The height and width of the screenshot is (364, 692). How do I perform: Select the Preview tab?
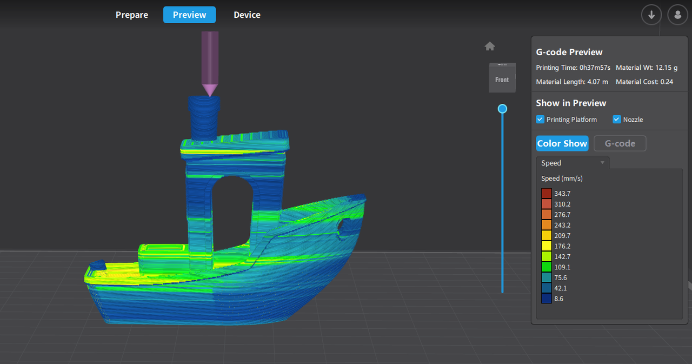pyautogui.click(x=189, y=15)
